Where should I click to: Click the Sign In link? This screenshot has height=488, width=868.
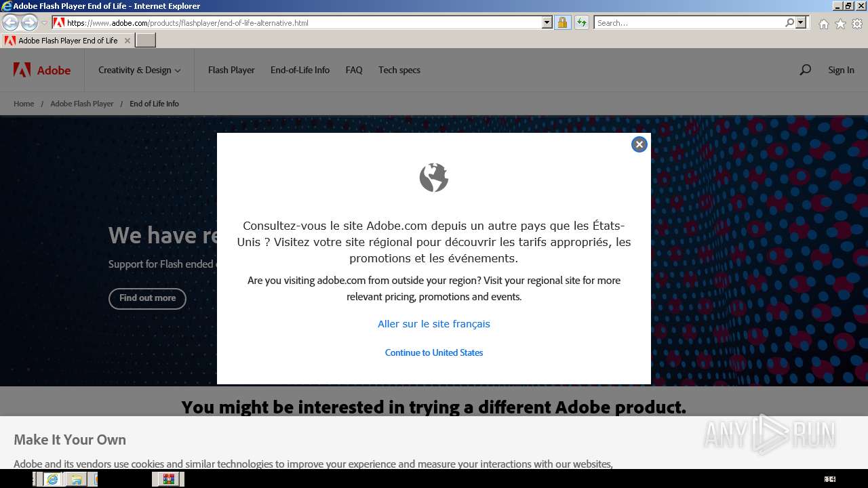coord(841,70)
